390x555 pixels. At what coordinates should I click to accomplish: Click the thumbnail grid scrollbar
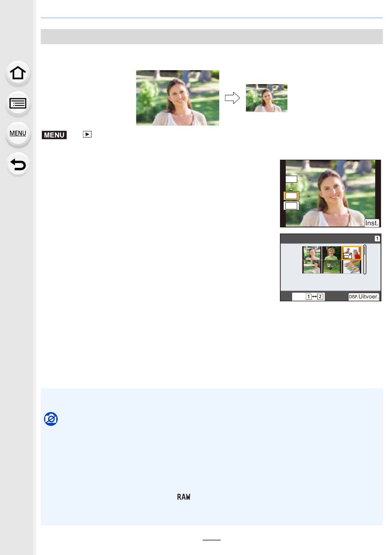[x=365, y=260]
